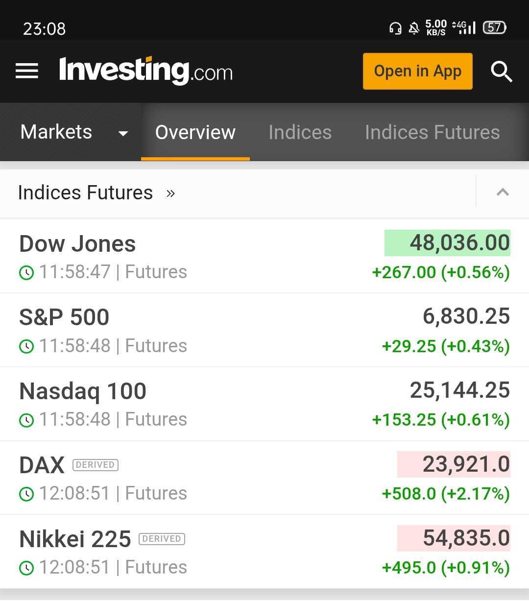529x601 pixels.
Task: Tap the muted notification bell status icon
Action: click(414, 28)
